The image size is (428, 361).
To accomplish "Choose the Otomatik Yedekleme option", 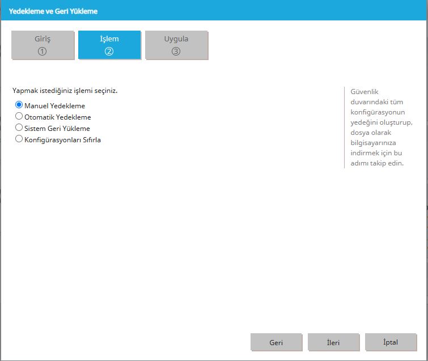I will point(19,116).
